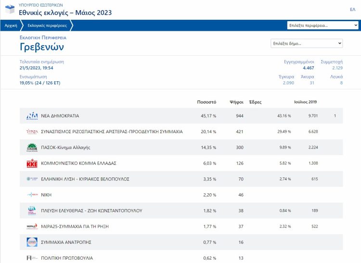
Task: Click the Εθνικές εκλογές – Μάιος 2023 title
Action: [65, 13]
